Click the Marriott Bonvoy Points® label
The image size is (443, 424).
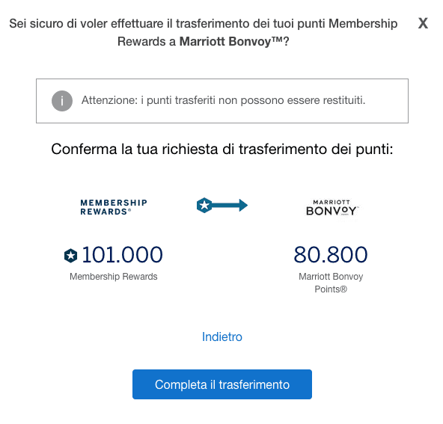[331, 283]
